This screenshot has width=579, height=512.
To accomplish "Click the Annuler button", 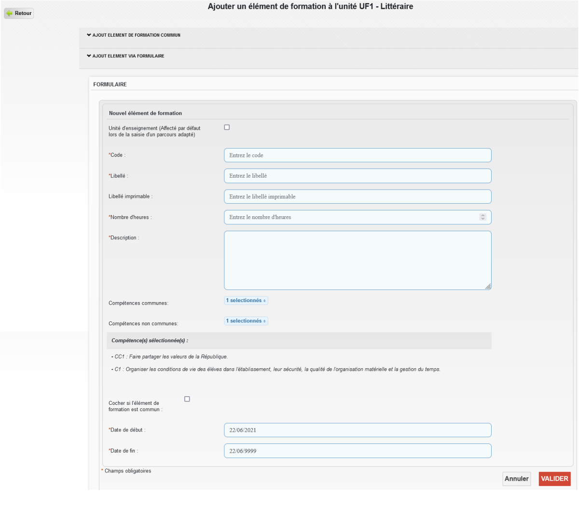I will 516,479.
